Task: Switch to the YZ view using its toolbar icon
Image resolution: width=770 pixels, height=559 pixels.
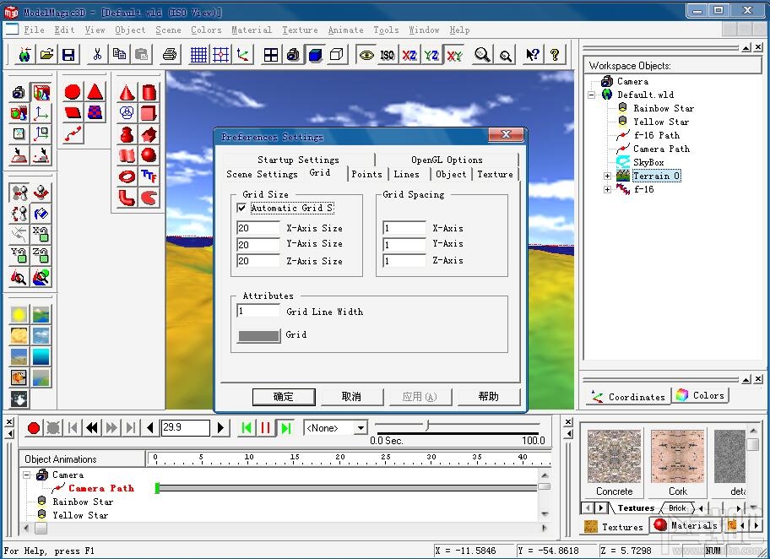Action: pos(431,54)
